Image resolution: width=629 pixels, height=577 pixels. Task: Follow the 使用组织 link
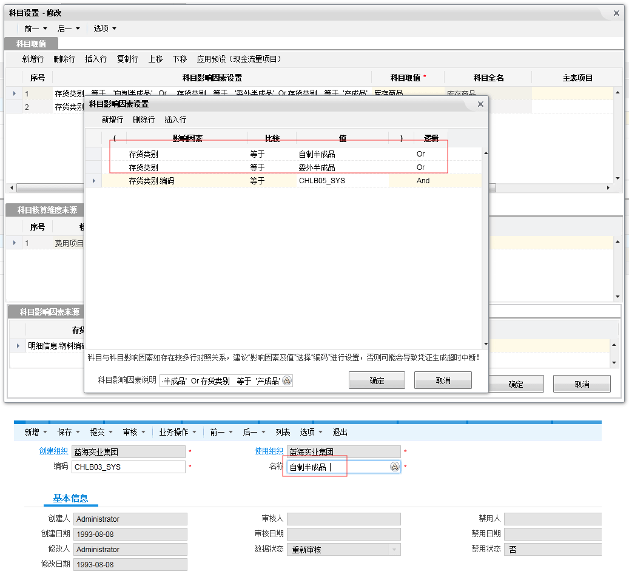pos(269,451)
